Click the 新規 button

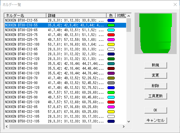pyautogui.click(x=156, y=65)
